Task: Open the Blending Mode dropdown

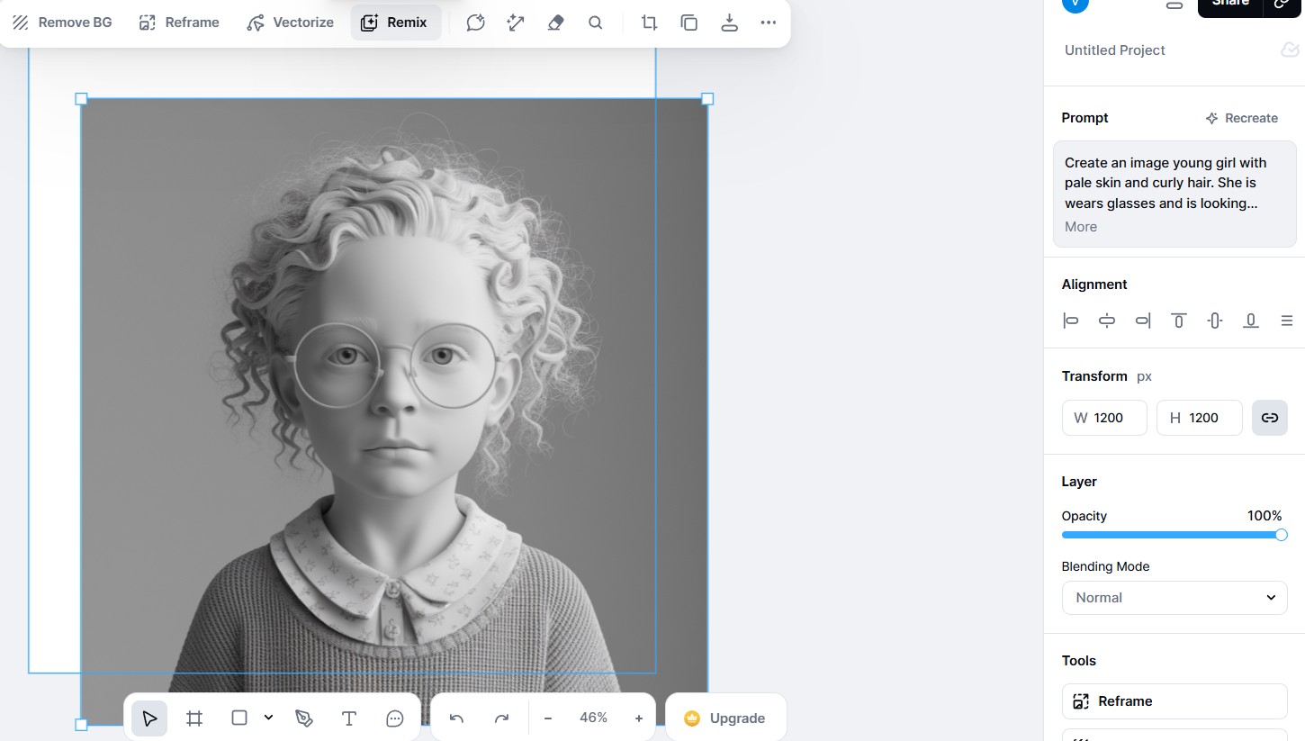Action: (1174, 597)
